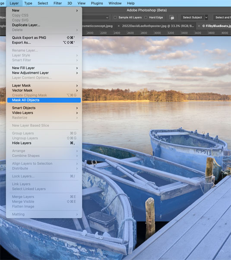Click the blue boat with number 572U
231x260 pixels.
[188, 149]
